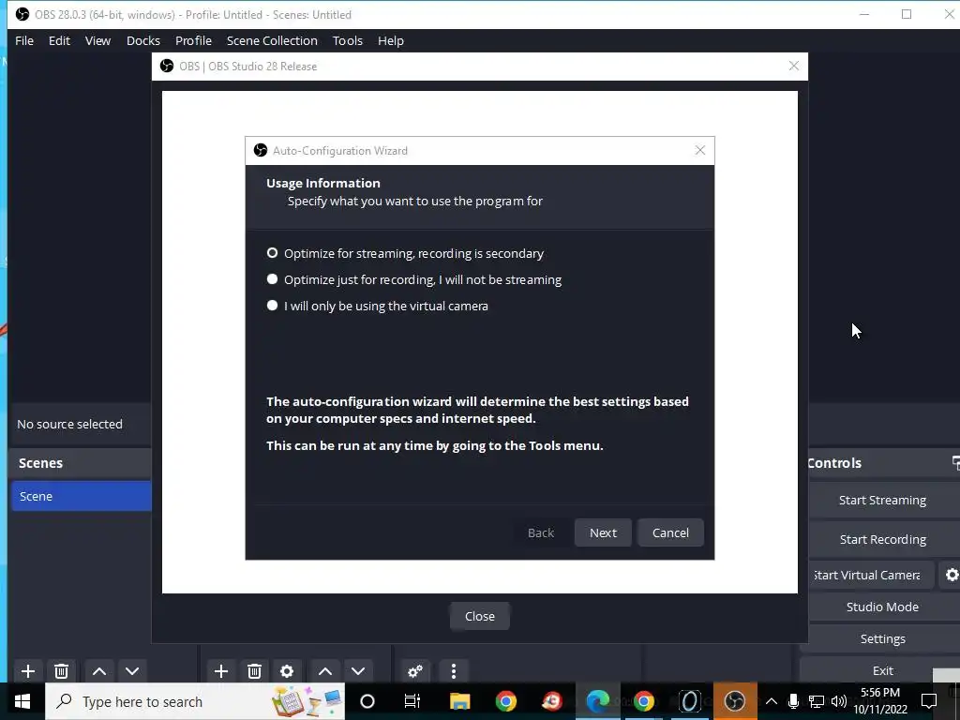Viewport: 960px width, 720px height.
Task: Open the Profile menu
Action: point(193,41)
